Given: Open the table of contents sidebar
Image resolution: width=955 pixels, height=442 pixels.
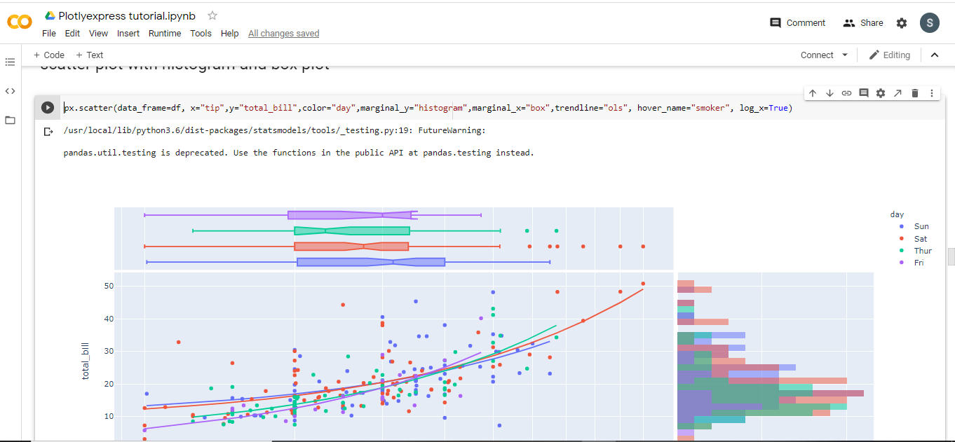Looking at the screenshot, I should point(10,62).
